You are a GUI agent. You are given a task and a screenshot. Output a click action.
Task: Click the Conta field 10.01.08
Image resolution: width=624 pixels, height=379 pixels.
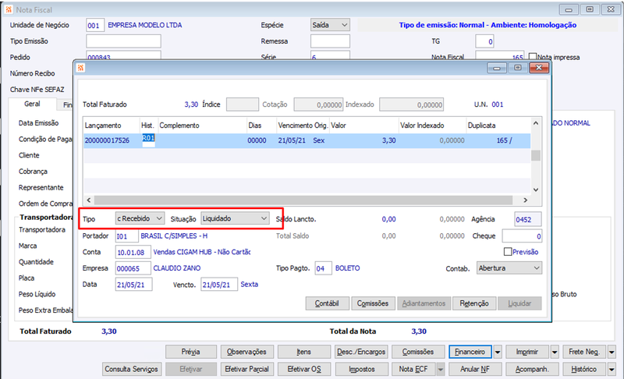click(x=133, y=252)
